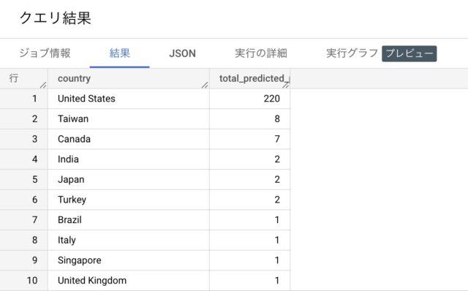Select the 結果 tab
The image size is (468, 291).
pyautogui.click(x=120, y=53)
